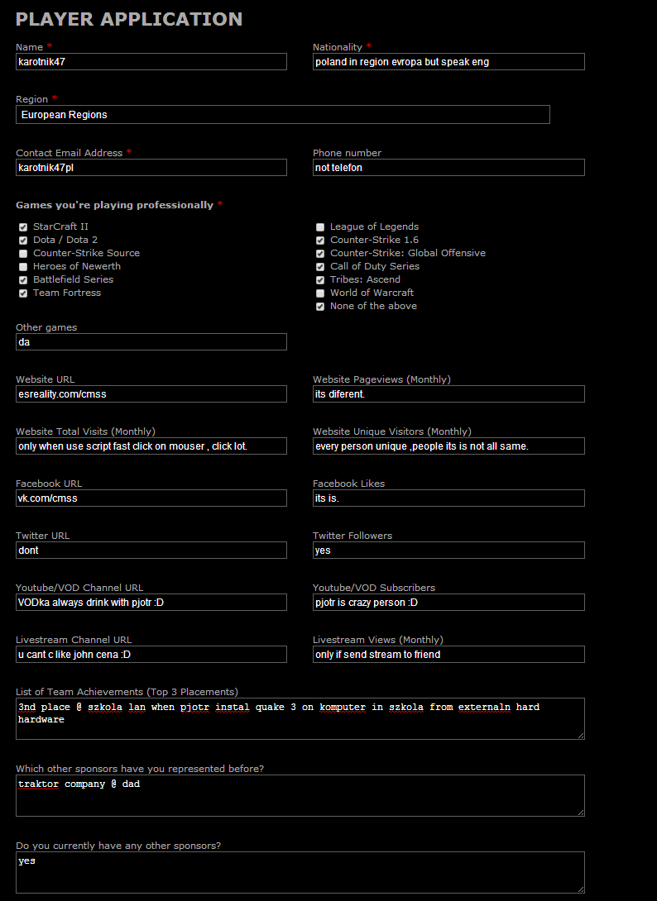Focus the Nationality text field
Image resolution: width=657 pixels, height=901 pixels.
[x=448, y=62]
